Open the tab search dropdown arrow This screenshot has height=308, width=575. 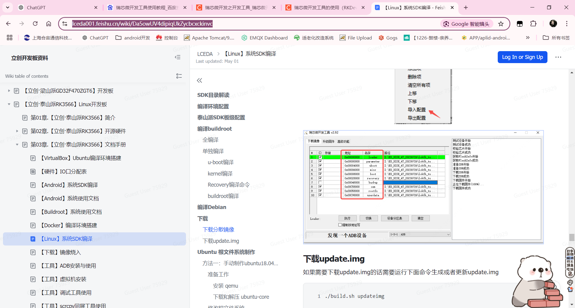(x=7, y=7)
